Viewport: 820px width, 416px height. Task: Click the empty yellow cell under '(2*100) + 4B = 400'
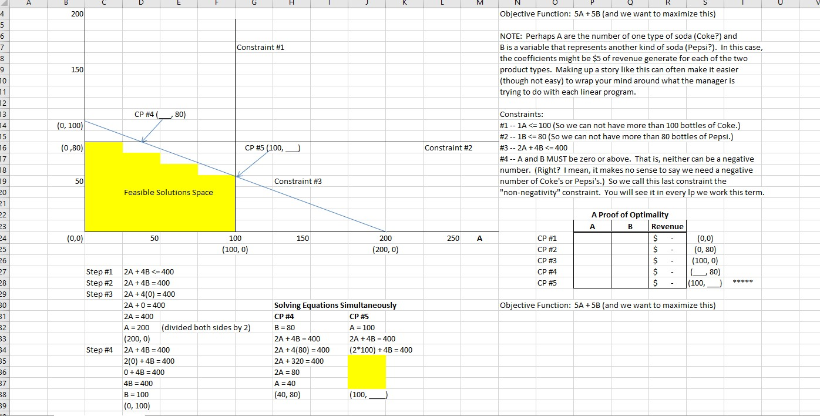367,372
